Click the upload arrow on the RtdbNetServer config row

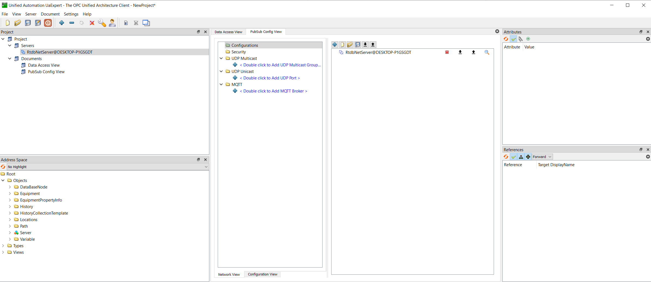click(x=474, y=52)
